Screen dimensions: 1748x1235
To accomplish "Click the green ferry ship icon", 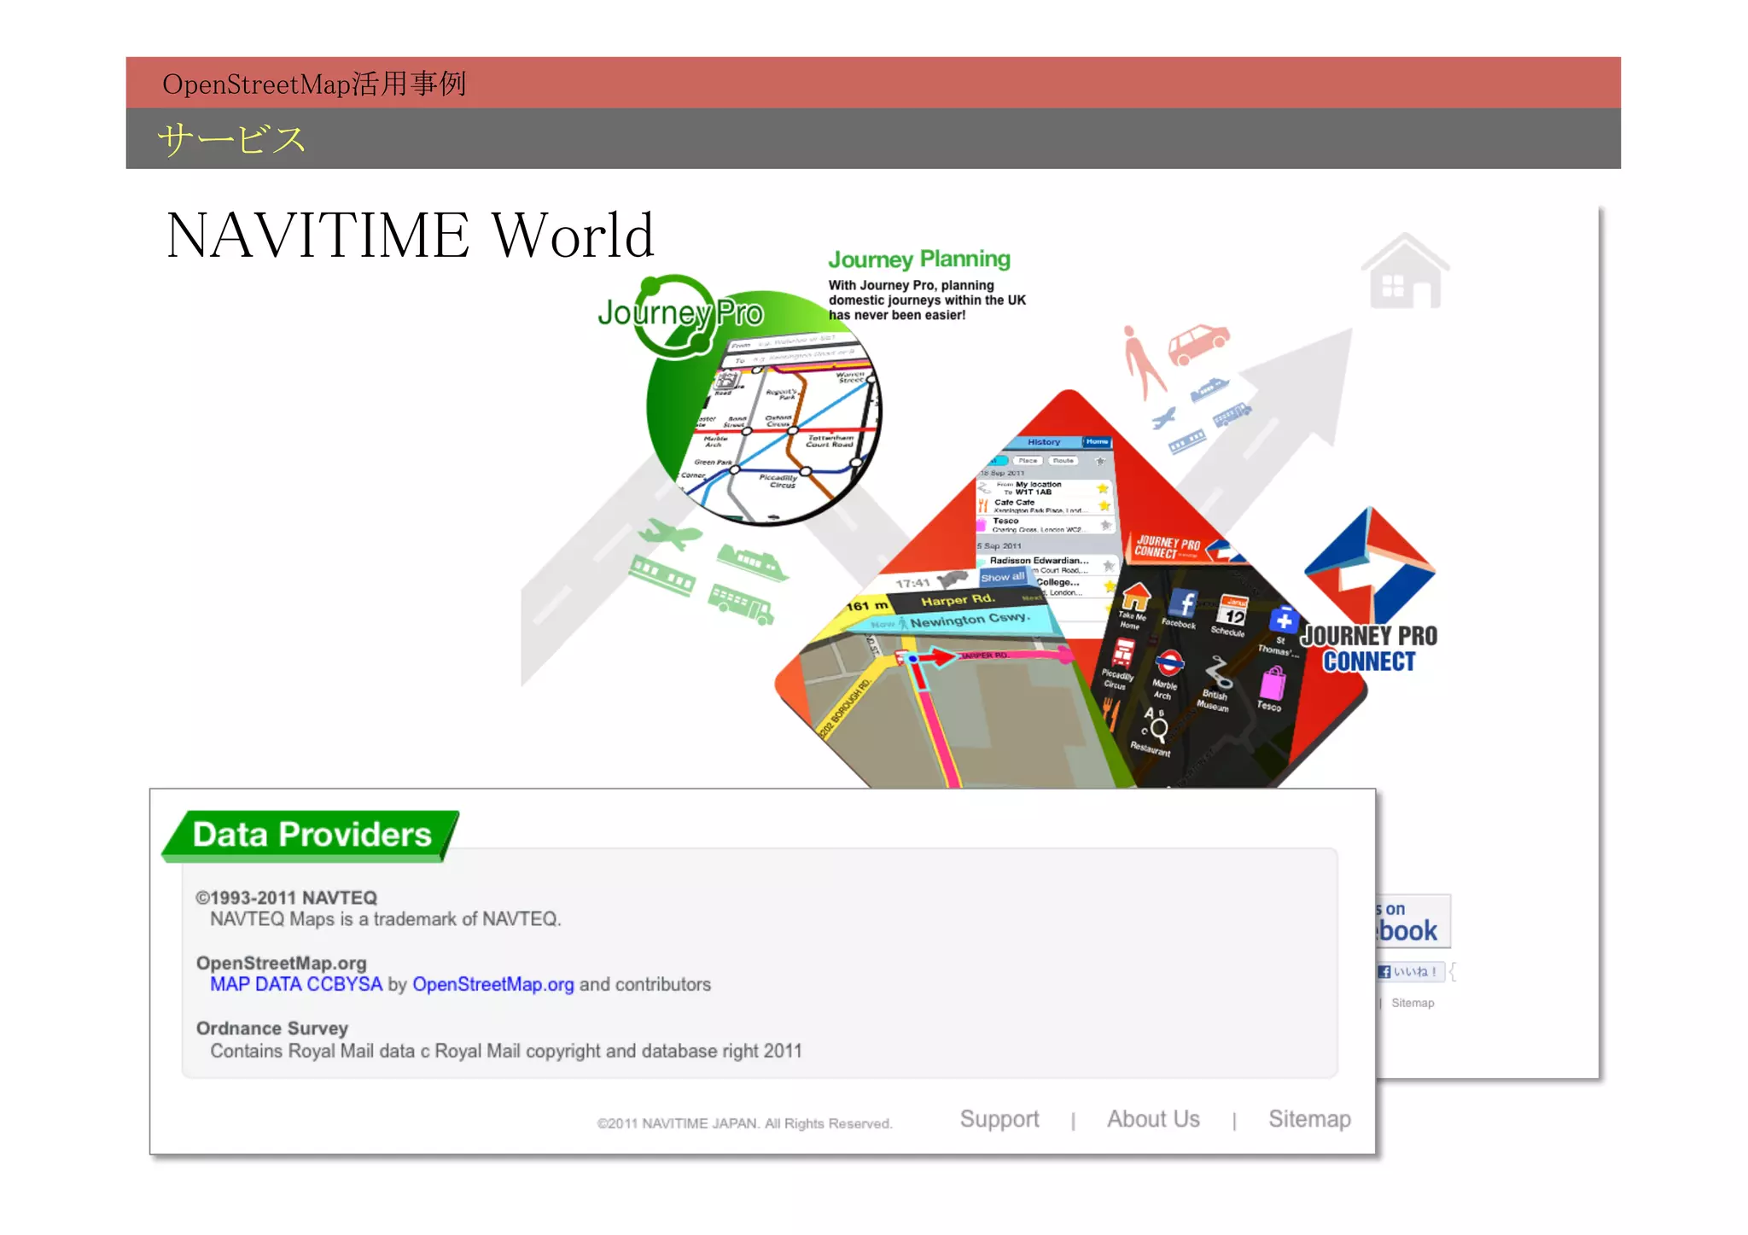I will click(x=751, y=562).
